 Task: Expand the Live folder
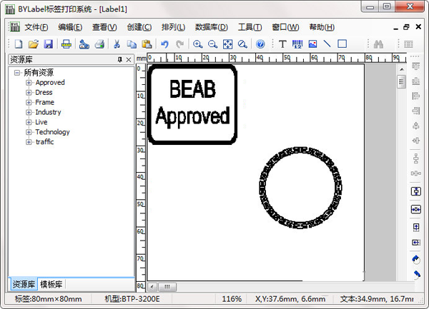29,122
